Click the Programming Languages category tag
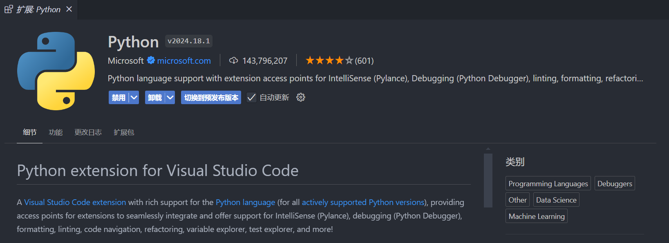 coord(548,184)
